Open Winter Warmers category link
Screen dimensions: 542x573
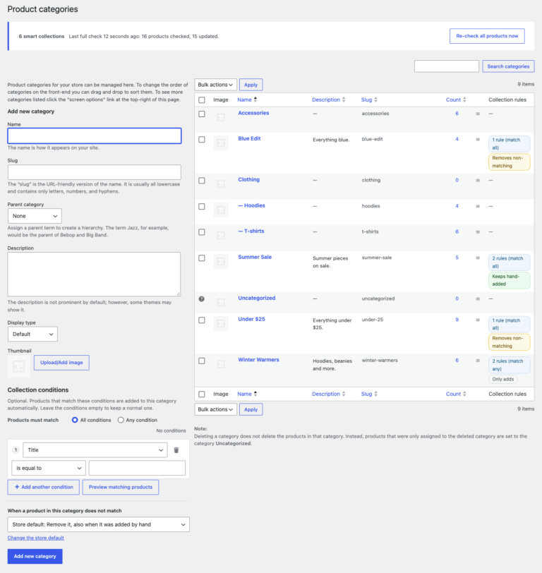click(x=258, y=360)
